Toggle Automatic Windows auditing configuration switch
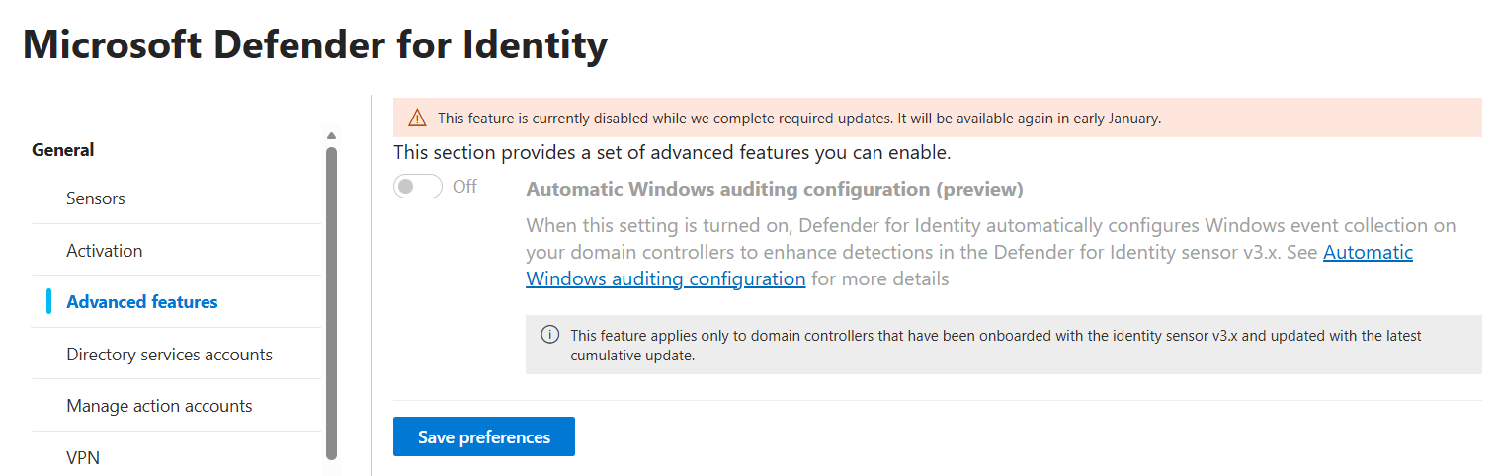This screenshot has width=1498, height=476. (x=417, y=187)
